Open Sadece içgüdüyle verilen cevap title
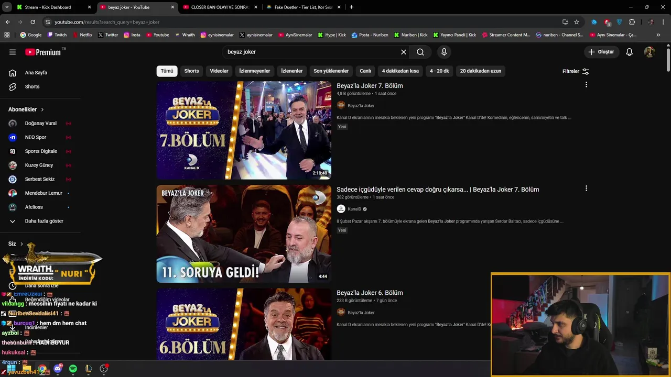The height and width of the screenshot is (377, 671). [x=438, y=190]
